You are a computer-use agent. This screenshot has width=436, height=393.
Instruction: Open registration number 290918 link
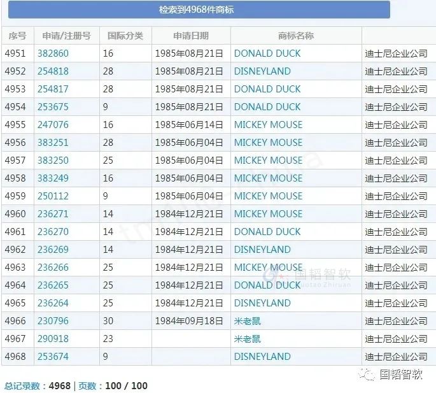click(53, 338)
